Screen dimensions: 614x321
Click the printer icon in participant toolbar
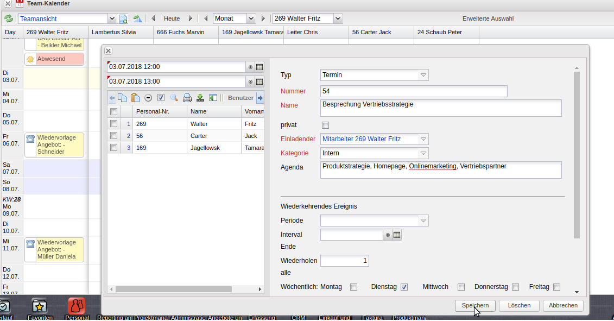(187, 98)
